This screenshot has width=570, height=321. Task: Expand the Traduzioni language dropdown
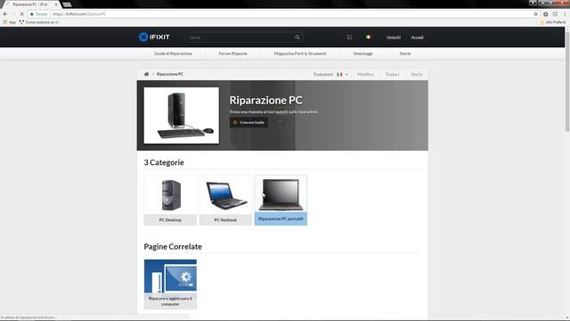tap(330, 74)
